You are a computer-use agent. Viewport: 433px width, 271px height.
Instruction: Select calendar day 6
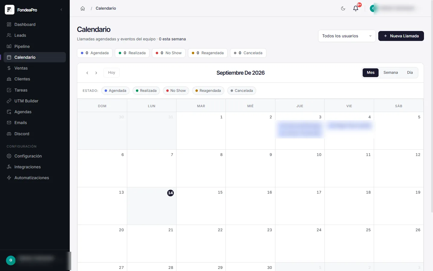[x=102, y=168]
